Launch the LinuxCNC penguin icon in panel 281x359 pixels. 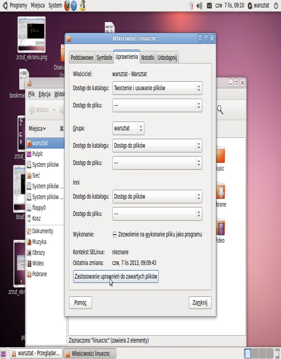pyautogui.click(x=82, y=5)
